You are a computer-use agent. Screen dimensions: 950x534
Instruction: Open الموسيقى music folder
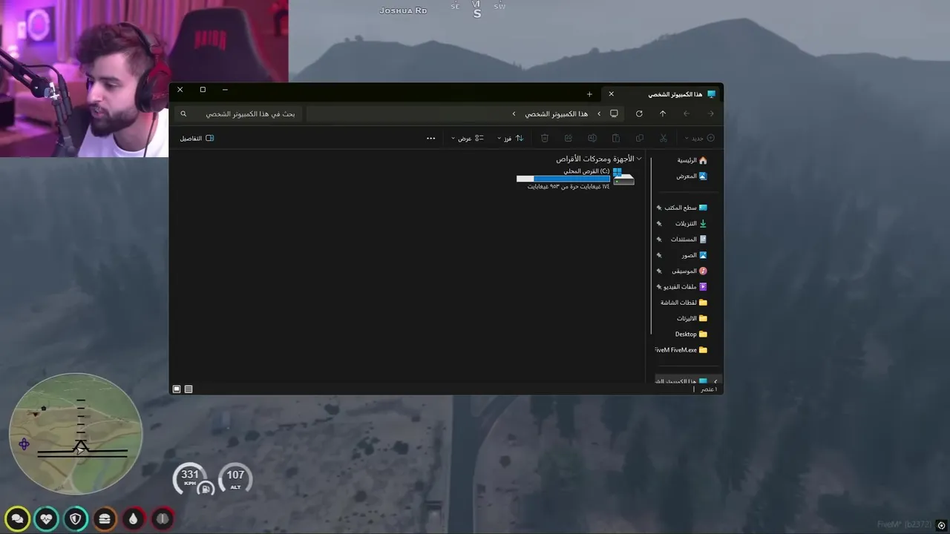coord(689,271)
